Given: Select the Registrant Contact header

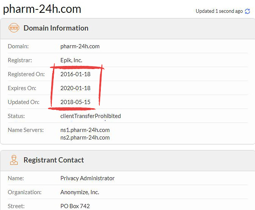Looking at the screenshot, I should [54, 160].
